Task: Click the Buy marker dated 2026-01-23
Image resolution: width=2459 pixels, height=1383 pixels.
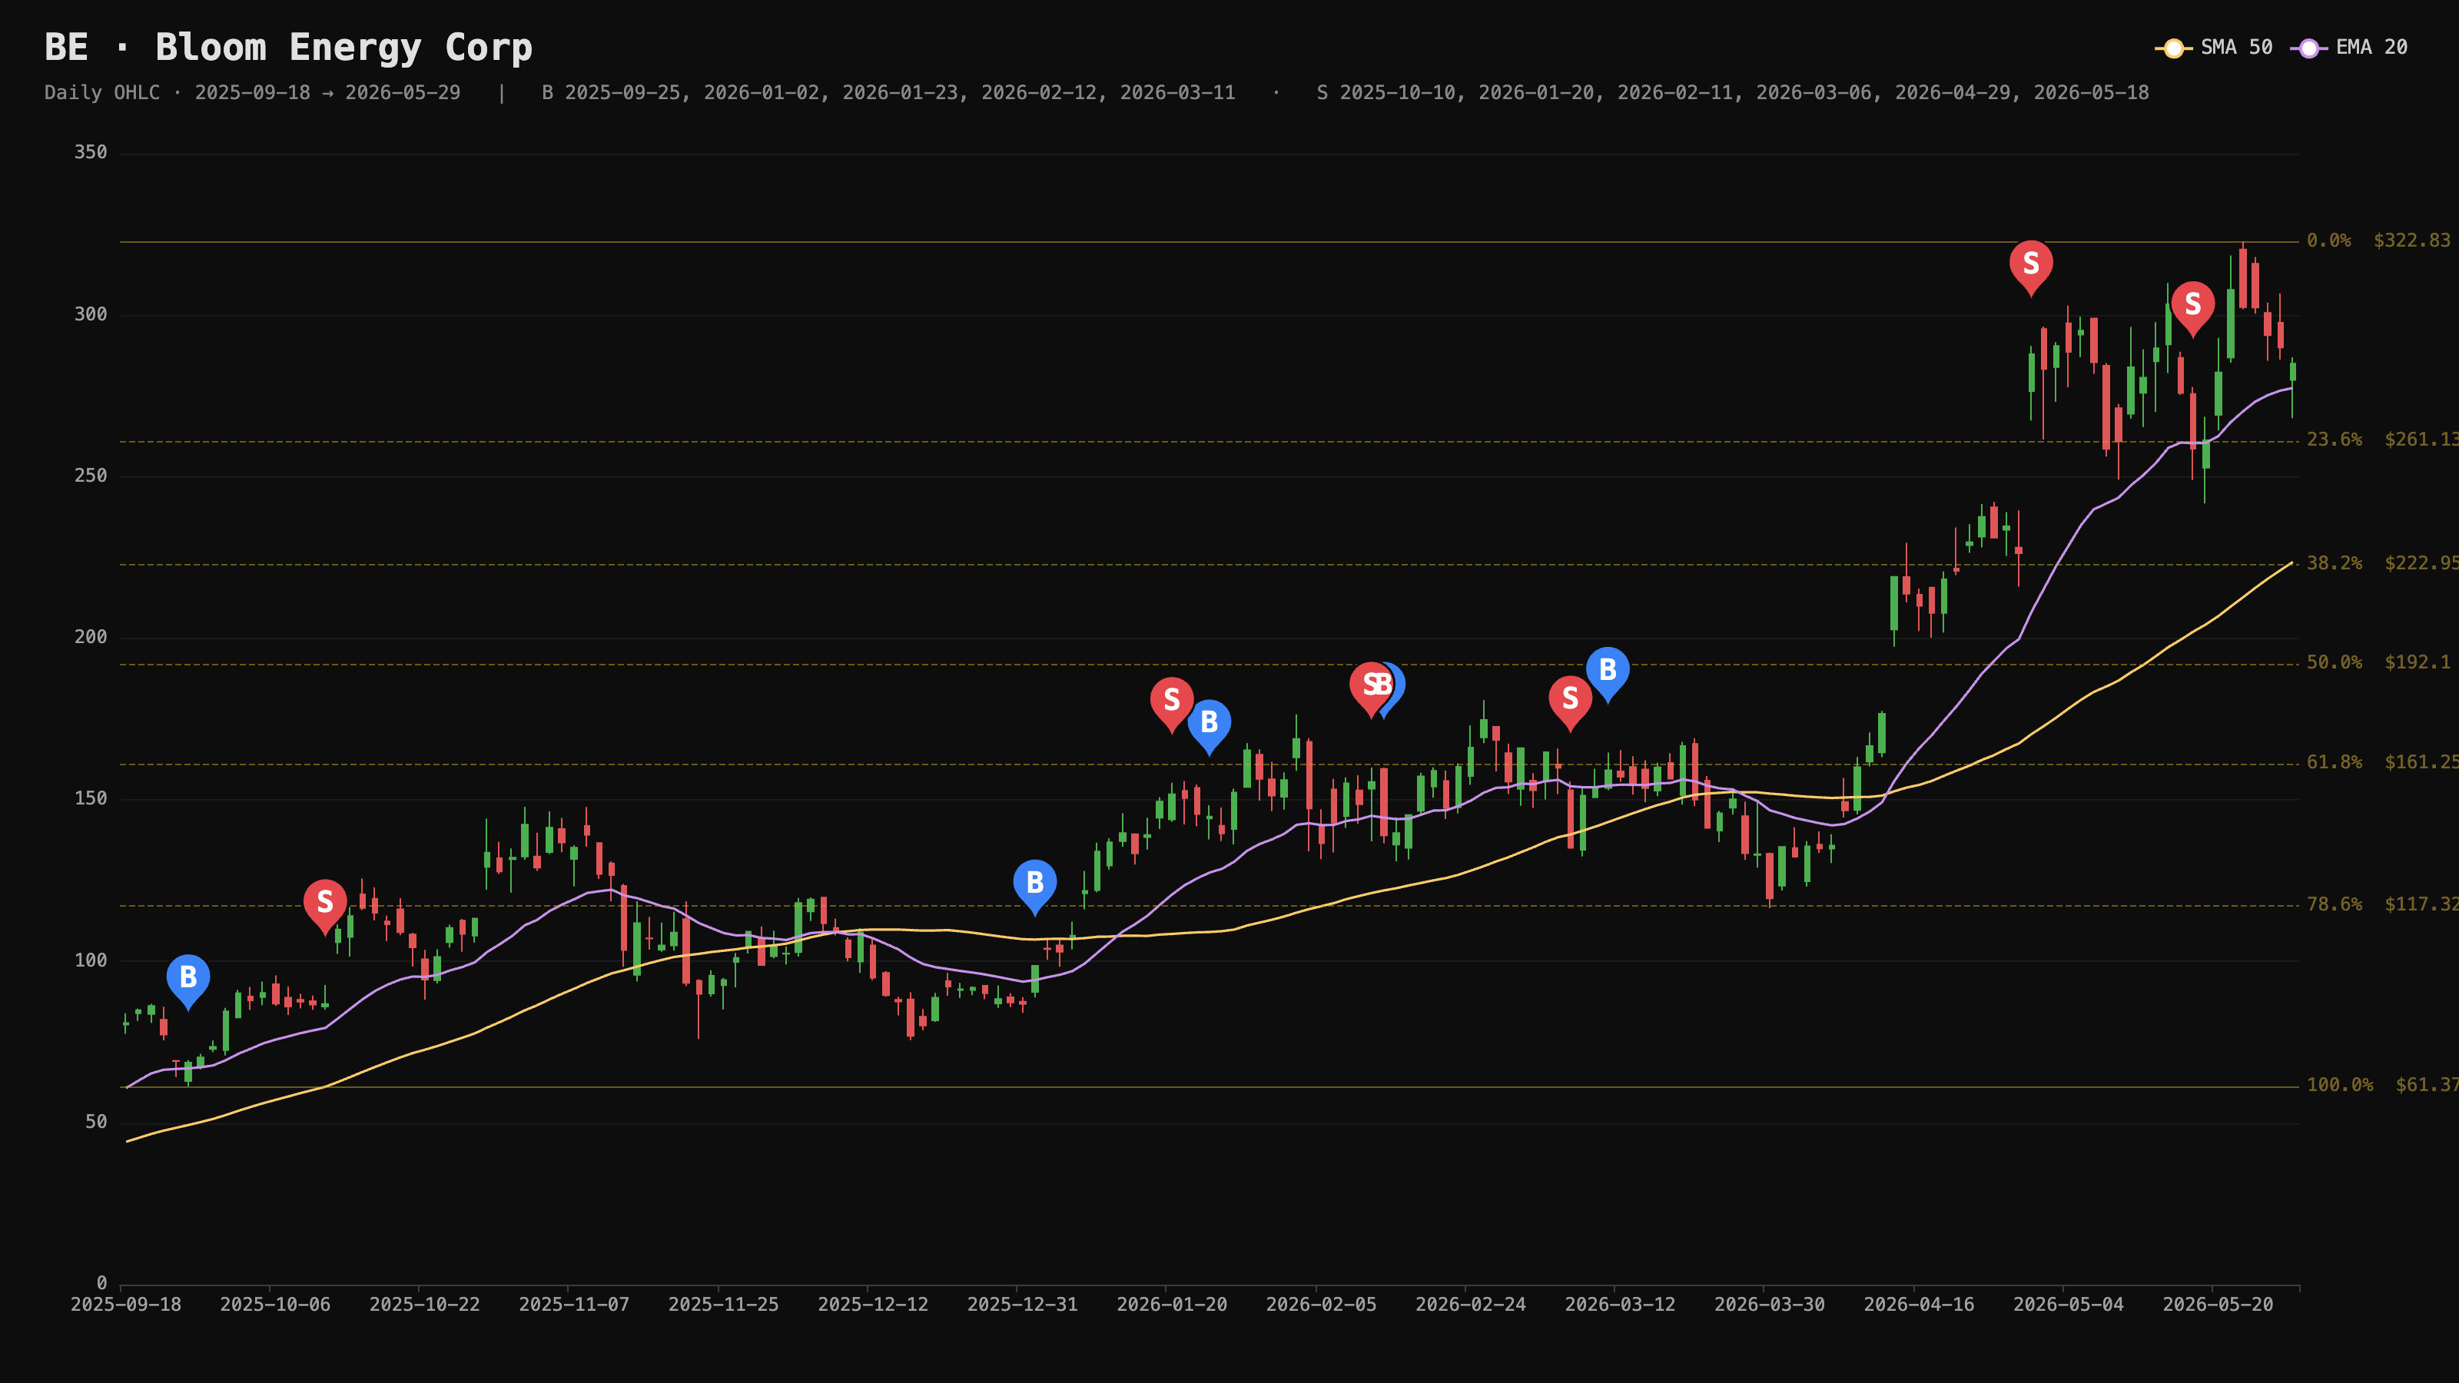Action: [x=1209, y=725]
